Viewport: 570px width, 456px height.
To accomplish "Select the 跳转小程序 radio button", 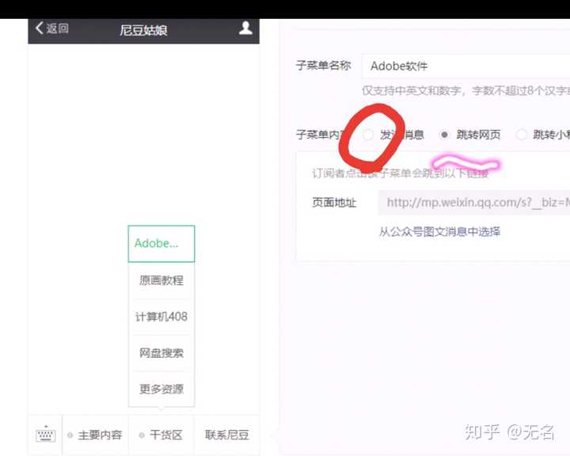I will pyautogui.click(x=521, y=135).
